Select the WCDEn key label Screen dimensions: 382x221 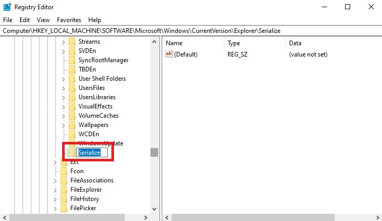click(x=89, y=135)
